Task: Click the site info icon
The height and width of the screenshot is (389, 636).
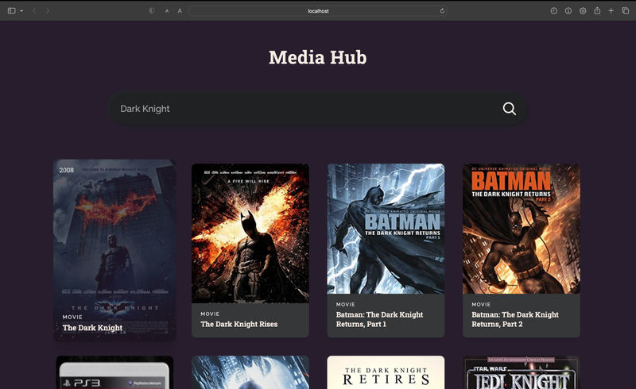Action: pyautogui.click(x=568, y=10)
